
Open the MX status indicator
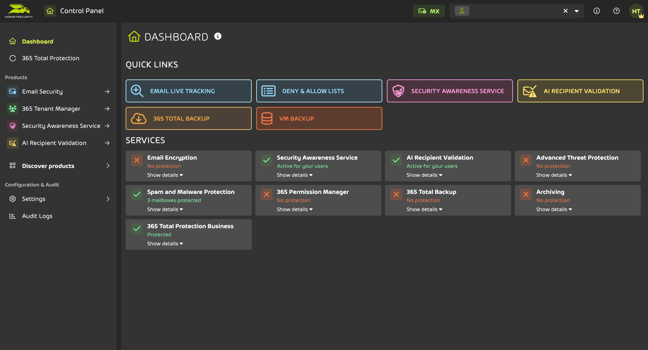click(x=429, y=11)
